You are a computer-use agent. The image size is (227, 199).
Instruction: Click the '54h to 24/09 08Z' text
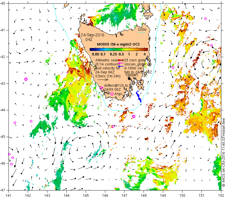[138, 72]
